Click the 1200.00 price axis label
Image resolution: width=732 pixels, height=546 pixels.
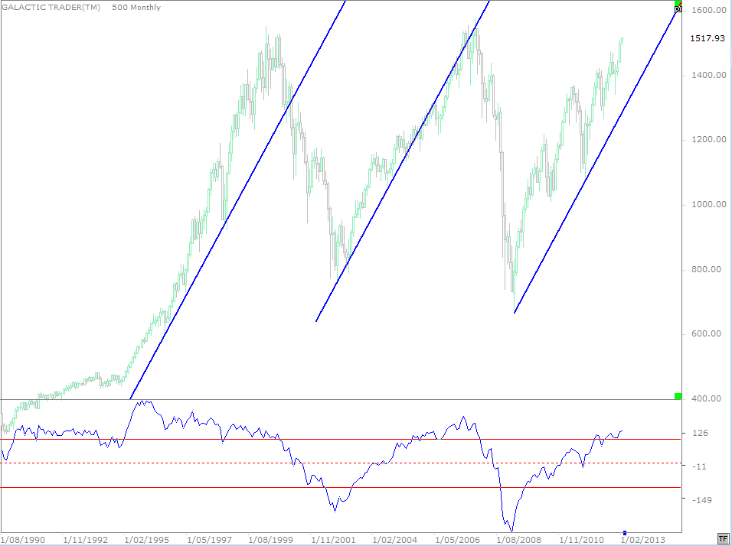pyautogui.click(x=708, y=139)
